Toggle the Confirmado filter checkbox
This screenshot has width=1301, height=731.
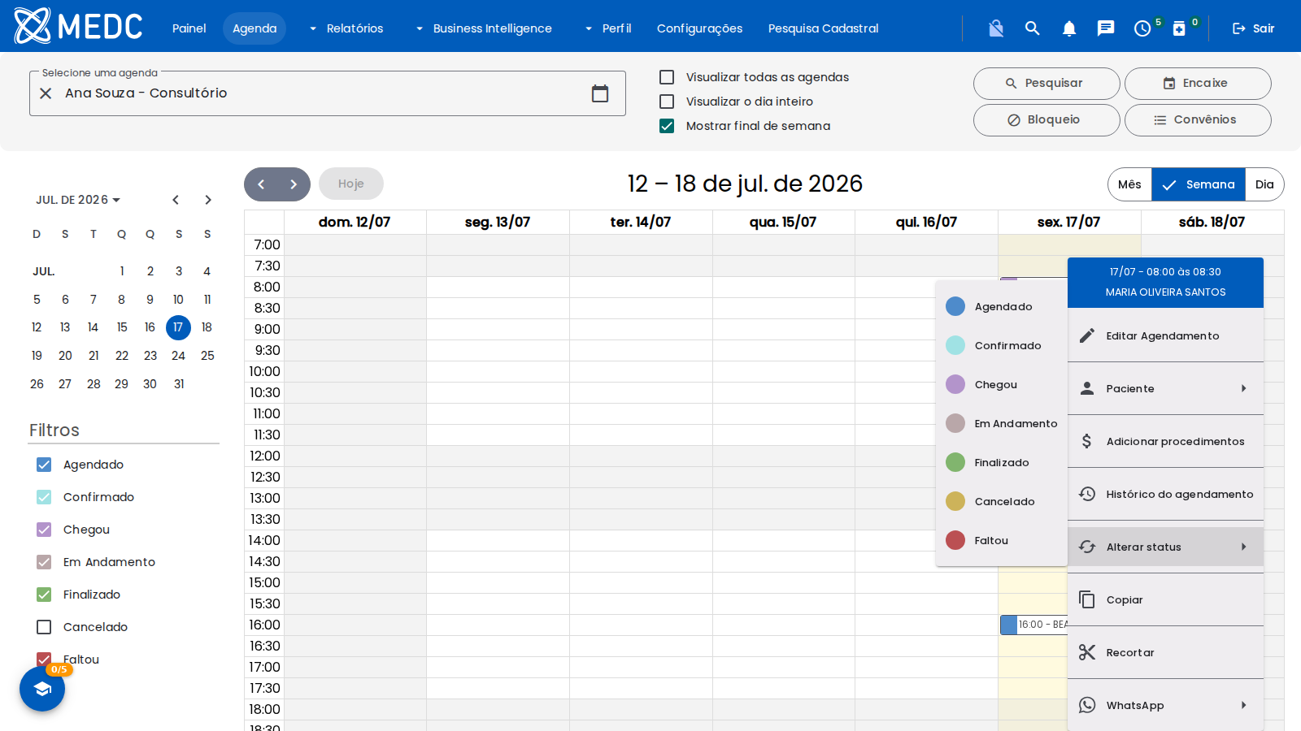[44, 497]
